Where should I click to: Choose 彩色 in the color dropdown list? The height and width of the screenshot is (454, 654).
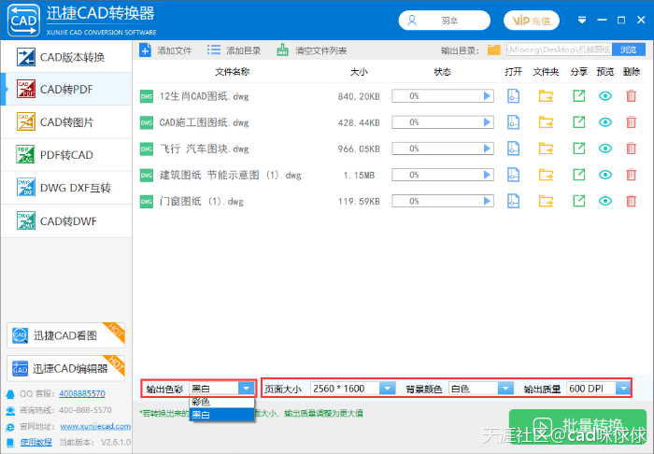tap(222, 402)
